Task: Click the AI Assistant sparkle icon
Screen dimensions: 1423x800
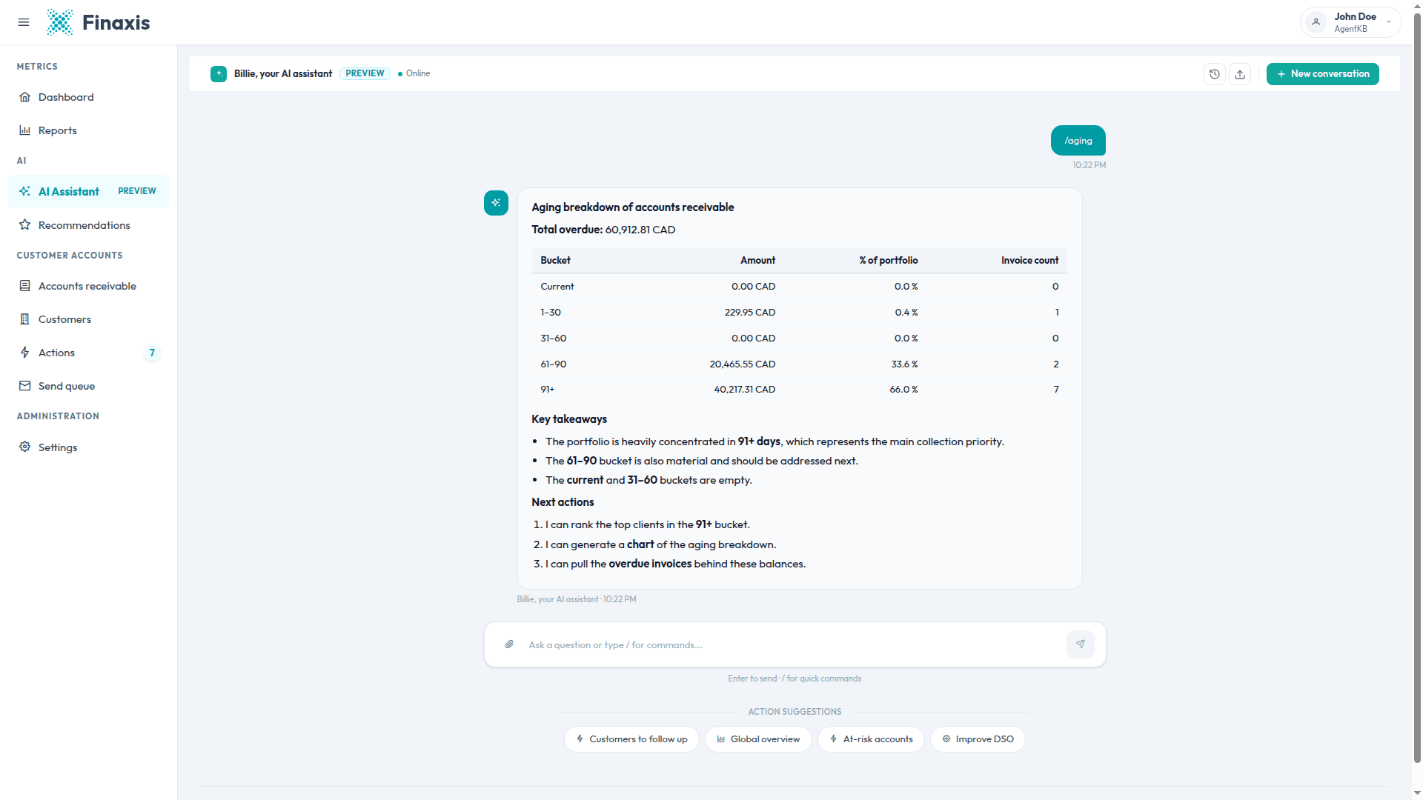Action: [25, 191]
